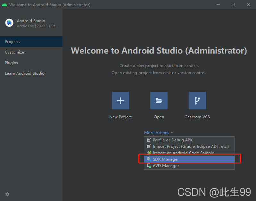Click the Android Studio name in sidebar
The width and height of the screenshot is (256, 201).
click(x=31, y=21)
